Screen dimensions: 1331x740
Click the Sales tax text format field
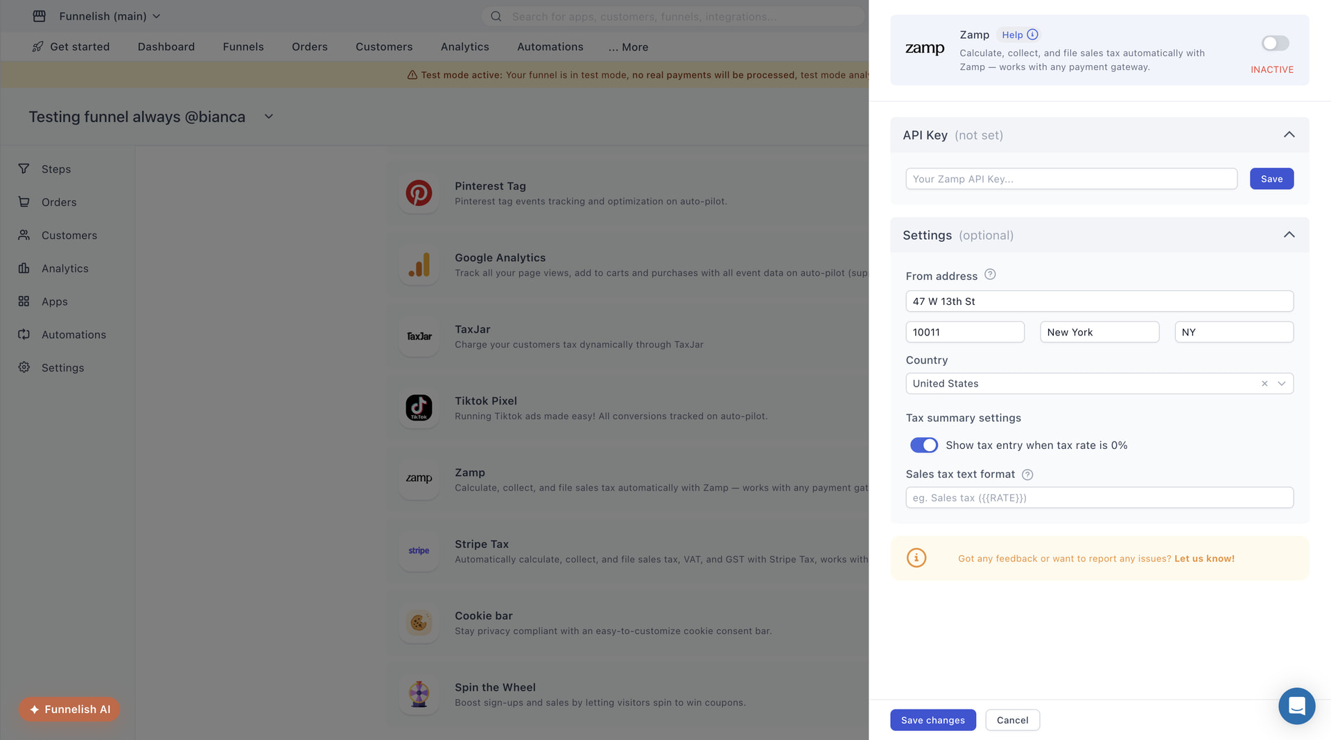1099,497
